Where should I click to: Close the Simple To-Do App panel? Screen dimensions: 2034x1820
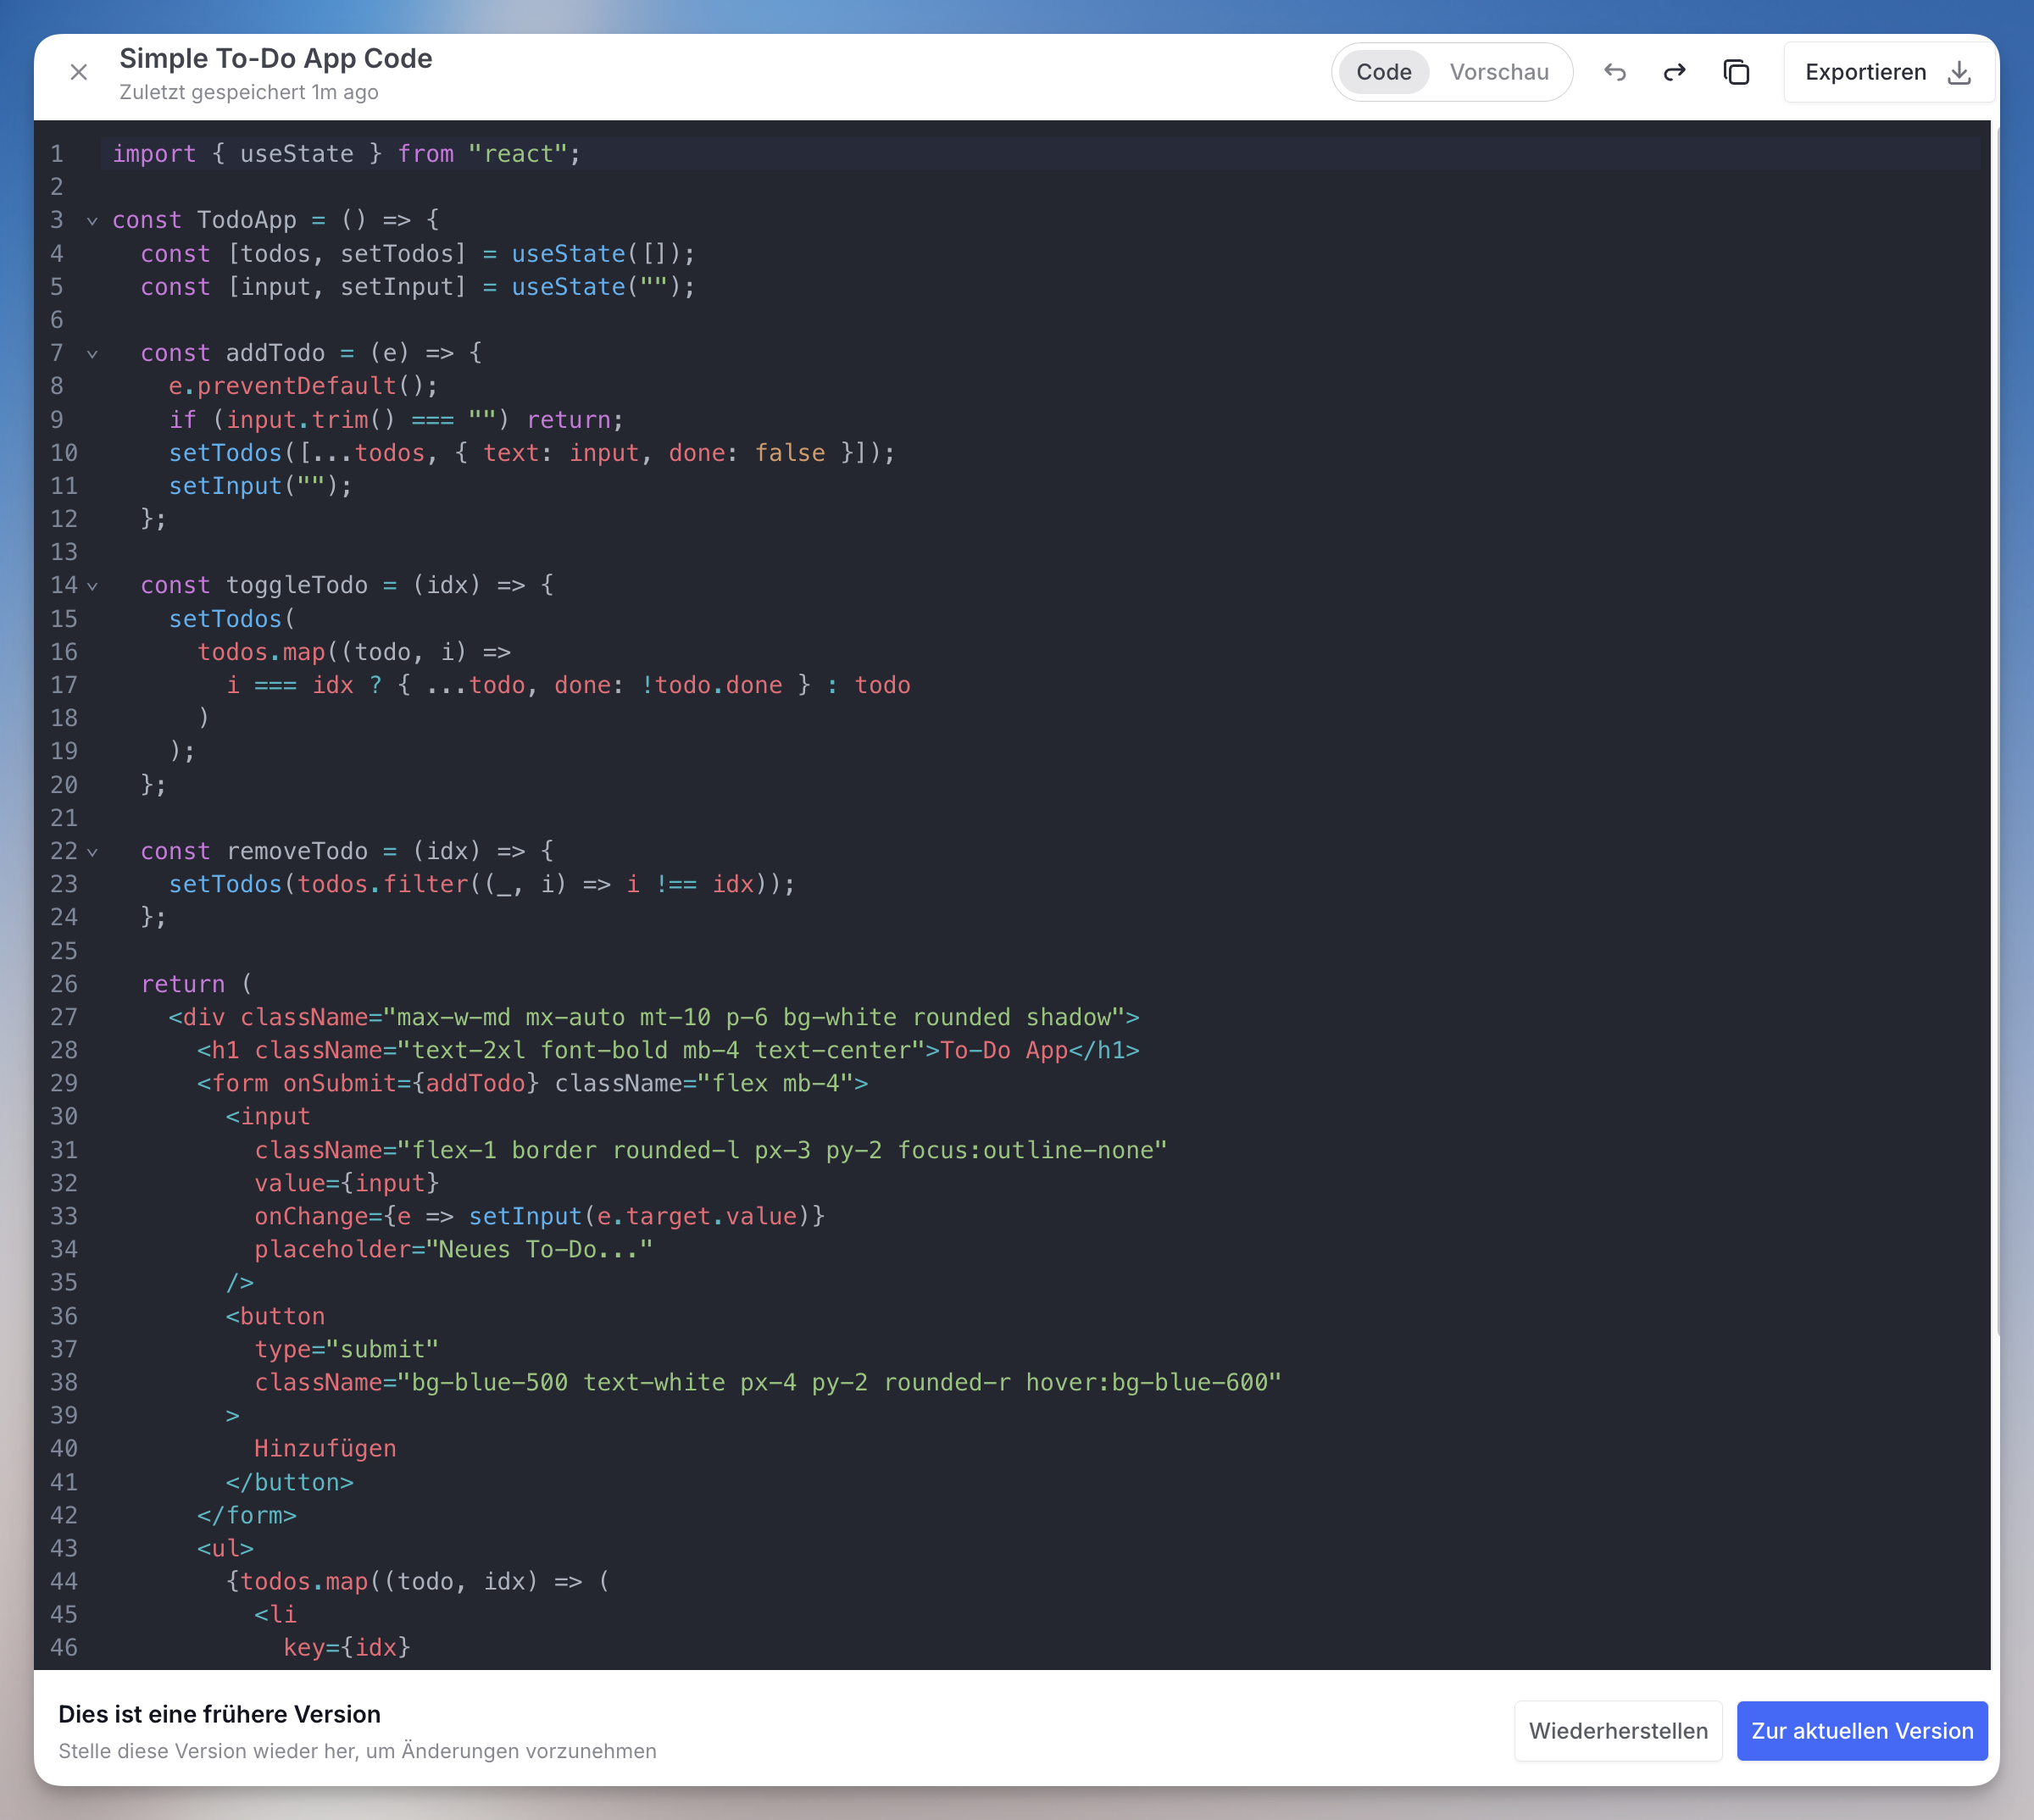79,72
